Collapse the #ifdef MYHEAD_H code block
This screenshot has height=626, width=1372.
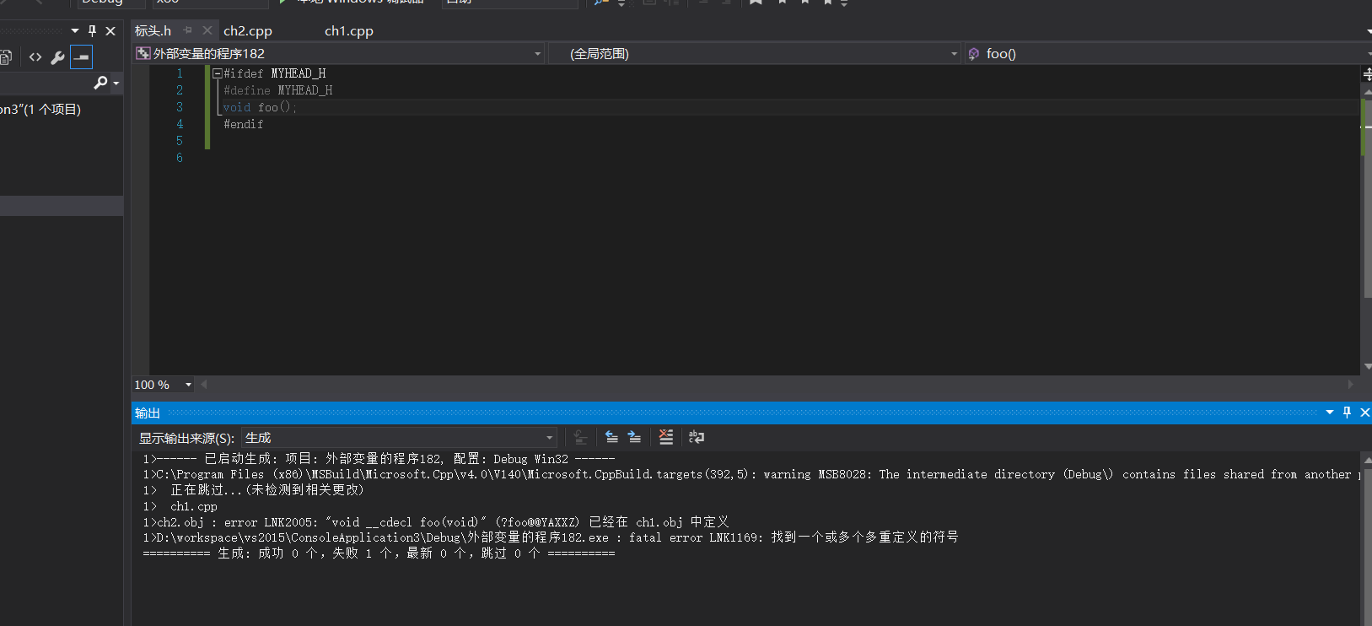pos(217,73)
